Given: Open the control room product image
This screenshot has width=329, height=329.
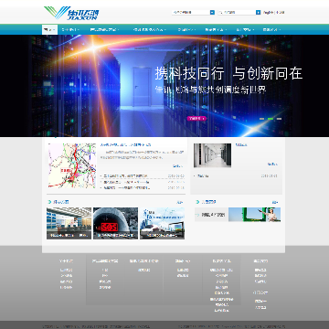Looking at the screenshot, I should (x=69, y=223).
